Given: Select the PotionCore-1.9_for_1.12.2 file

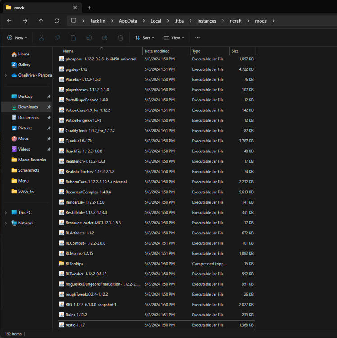Looking at the screenshot, I should tap(156, 110).
